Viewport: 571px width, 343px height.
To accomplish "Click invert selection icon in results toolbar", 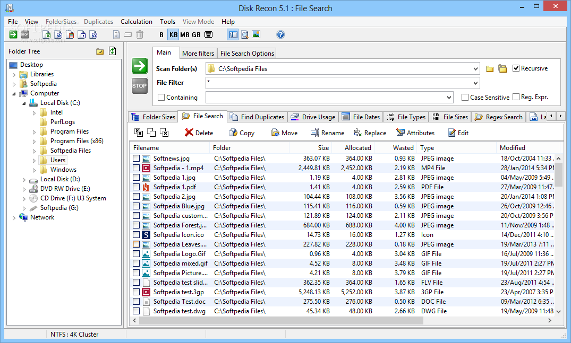I will [x=151, y=133].
